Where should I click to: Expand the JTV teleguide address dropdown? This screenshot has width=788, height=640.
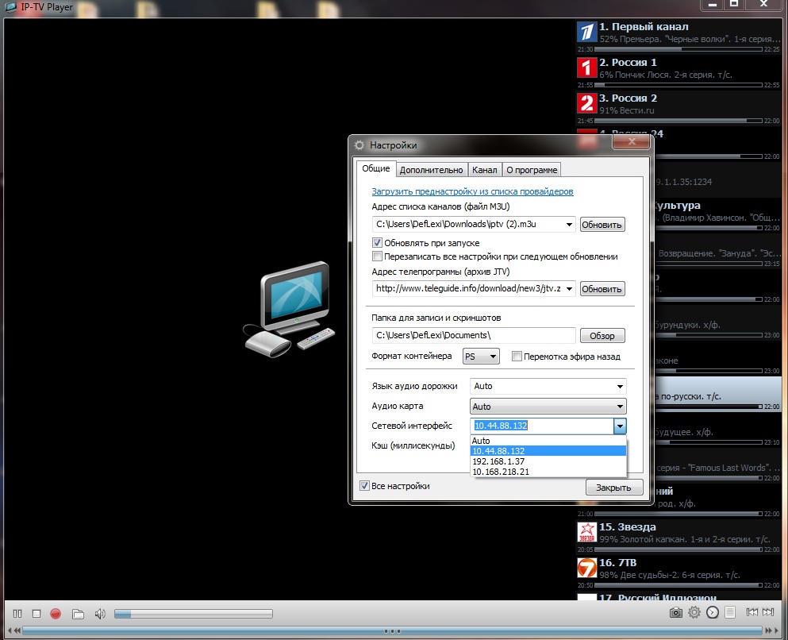tap(569, 289)
